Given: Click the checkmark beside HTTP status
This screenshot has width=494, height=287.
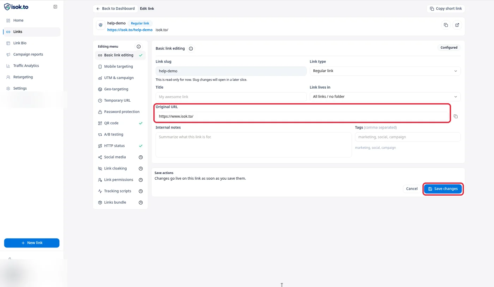Looking at the screenshot, I should (x=141, y=146).
